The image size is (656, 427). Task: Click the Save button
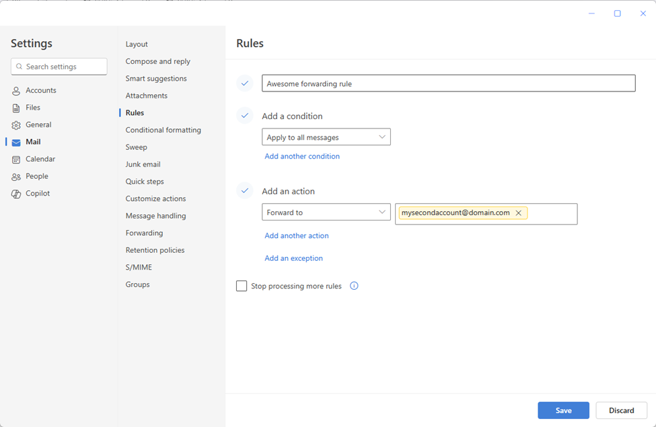click(x=563, y=410)
